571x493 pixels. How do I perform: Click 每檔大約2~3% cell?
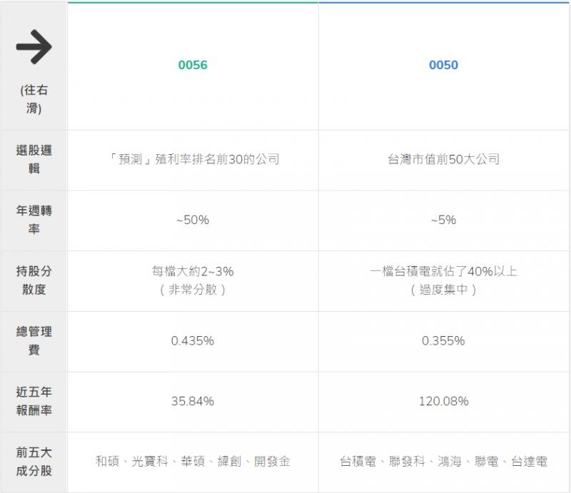click(193, 280)
